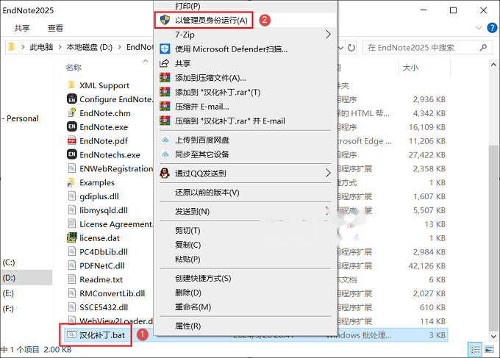
Task: Select PDFNetC.dll file name
Action: coord(102,265)
